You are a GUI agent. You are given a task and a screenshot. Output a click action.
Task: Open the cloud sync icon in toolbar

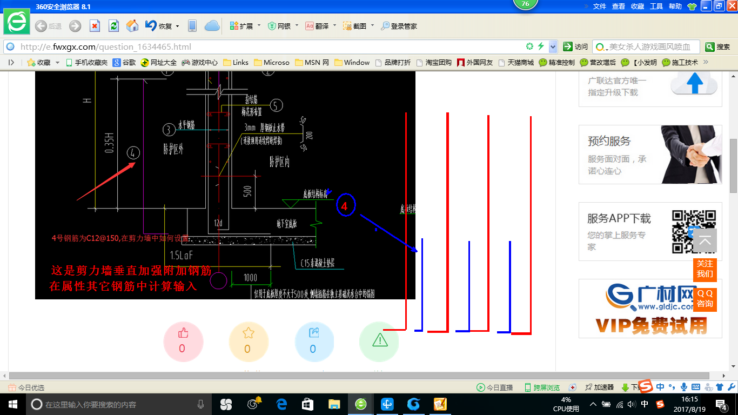[x=212, y=26]
